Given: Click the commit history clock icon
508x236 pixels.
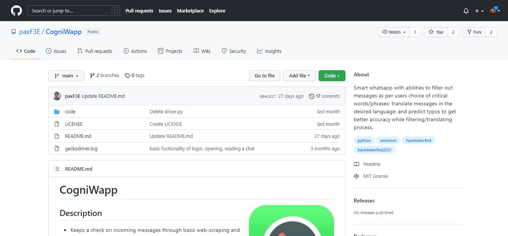Looking at the screenshot, I should (311, 96).
